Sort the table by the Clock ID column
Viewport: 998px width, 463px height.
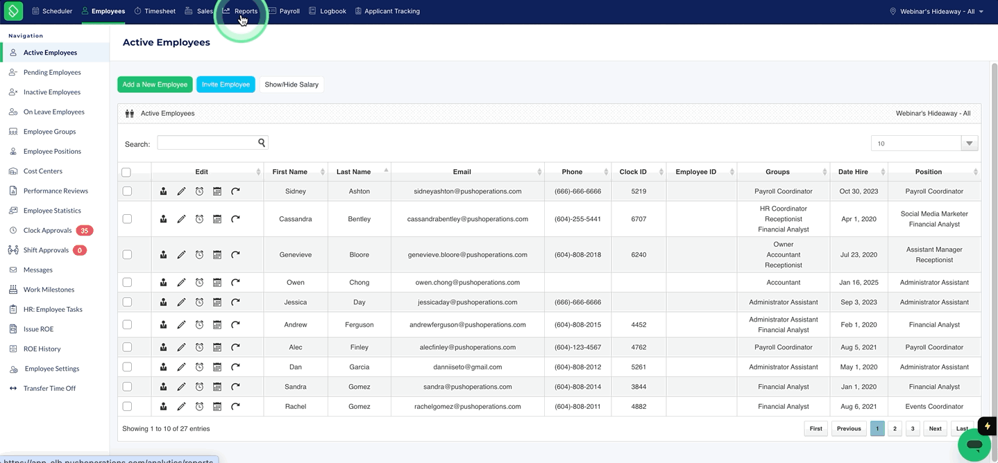(638, 172)
